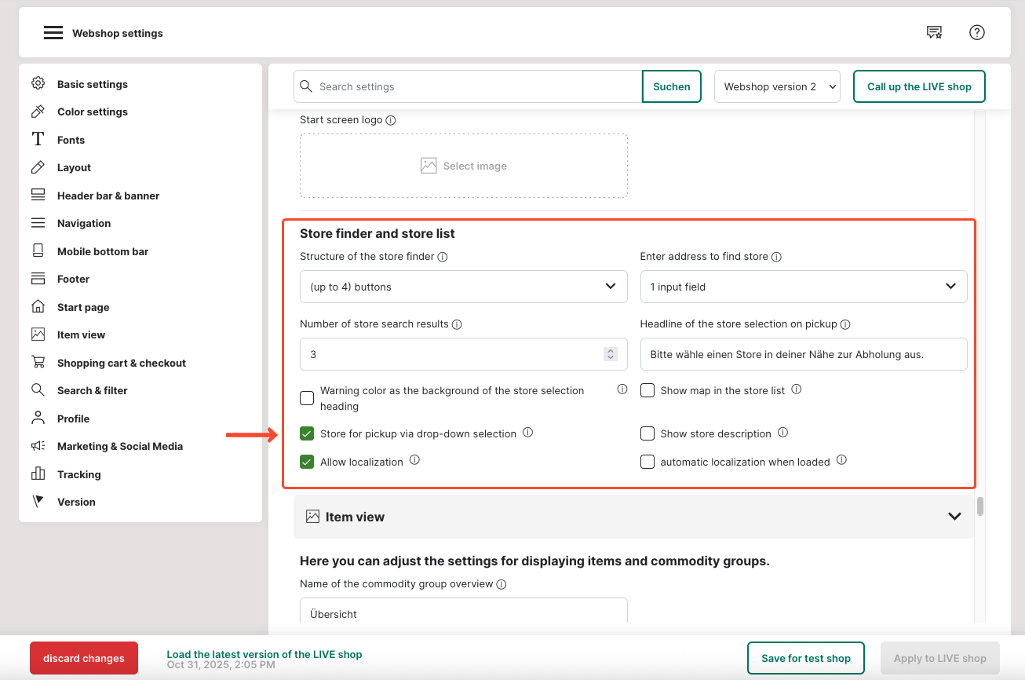Enable Show map in the store list
The height and width of the screenshot is (680, 1025).
(647, 390)
